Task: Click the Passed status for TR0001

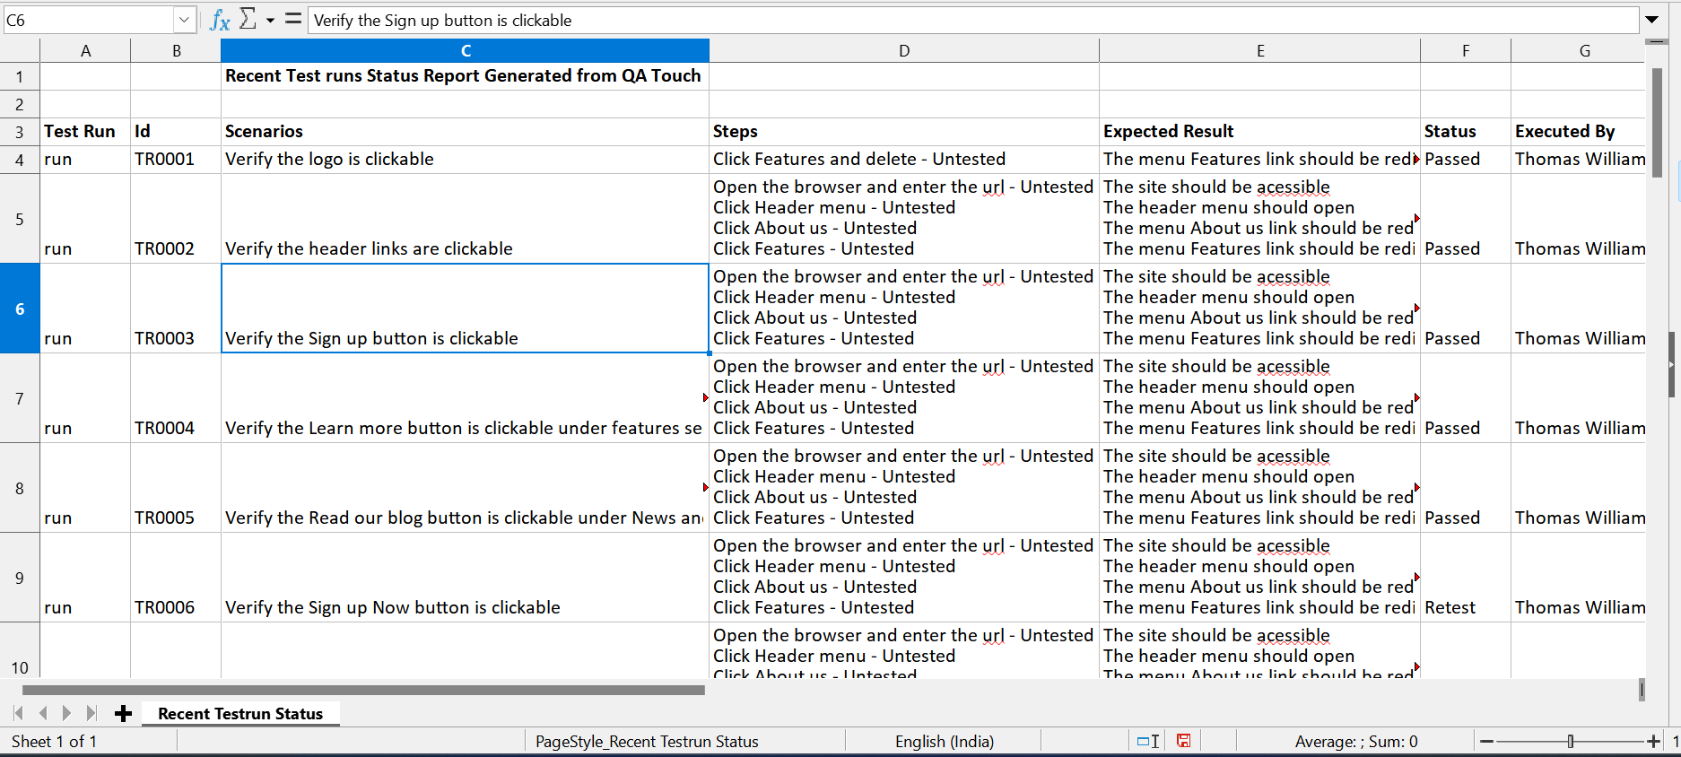Action: click(1466, 160)
